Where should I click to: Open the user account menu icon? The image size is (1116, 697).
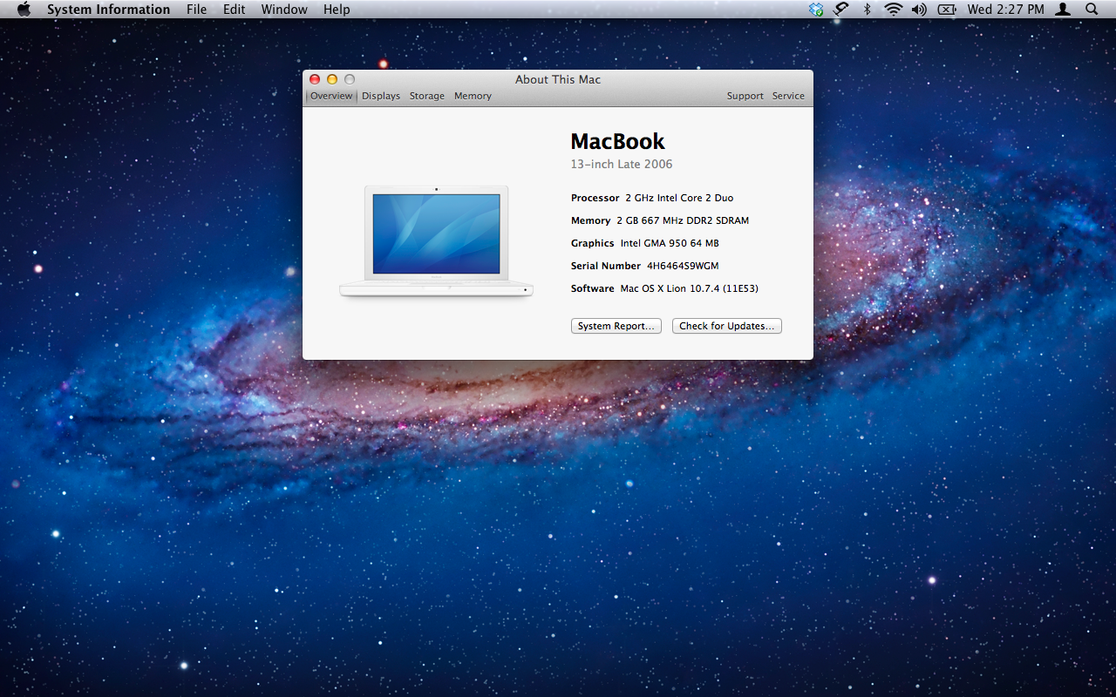[1063, 10]
